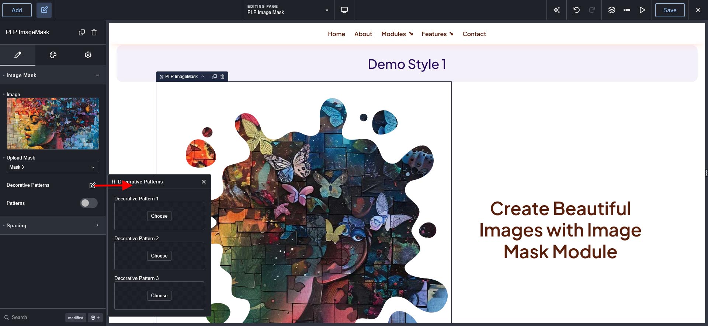Click the PLP ImageMask sidebar title
Viewport: 708px width, 326px height.
click(x=27, y=32)
